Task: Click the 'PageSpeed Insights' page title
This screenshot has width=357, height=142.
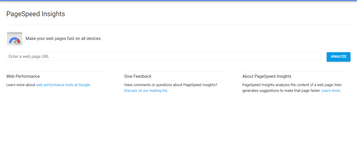Action: (x=36, y=14)
